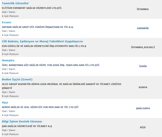
Task: Select the REBER SAĞLIK company name
Action: pos(40,107)
